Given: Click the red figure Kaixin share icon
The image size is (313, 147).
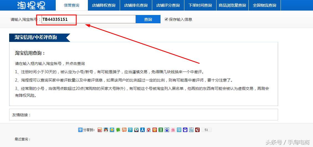Looking at the screenshot, I should pyautogui.click(x=149, y=130).
